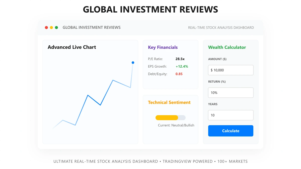Click the Key Financials heading

(163, 47)
